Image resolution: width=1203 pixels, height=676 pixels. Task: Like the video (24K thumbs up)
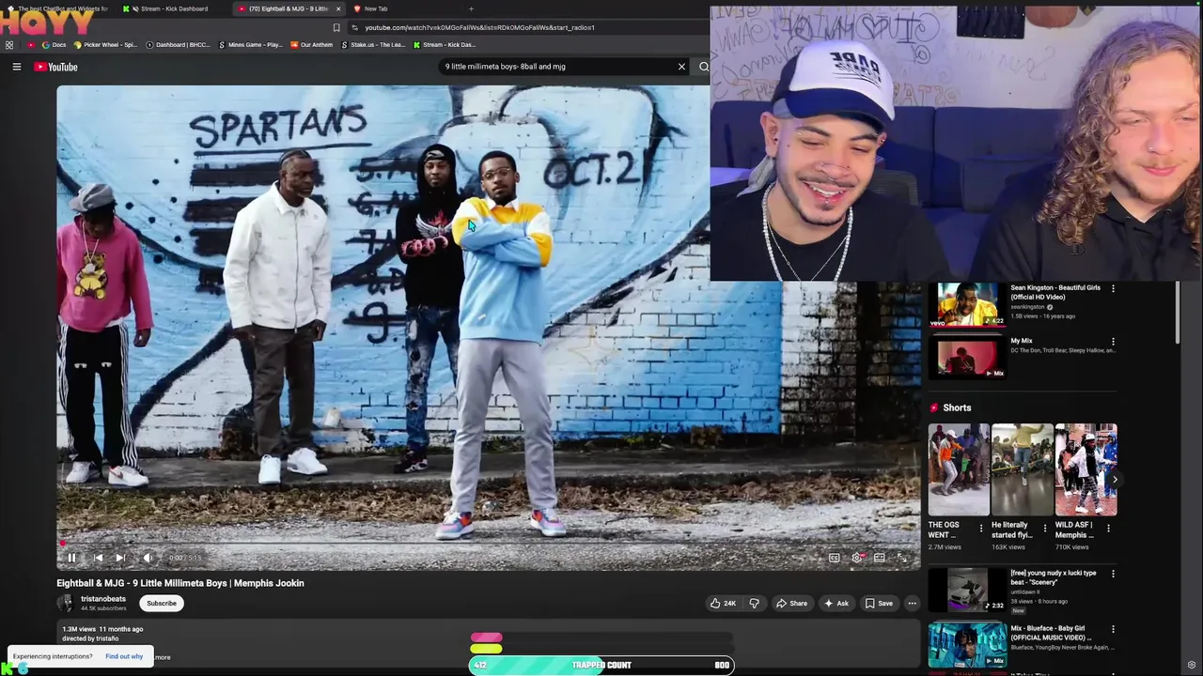pos(723,603)
